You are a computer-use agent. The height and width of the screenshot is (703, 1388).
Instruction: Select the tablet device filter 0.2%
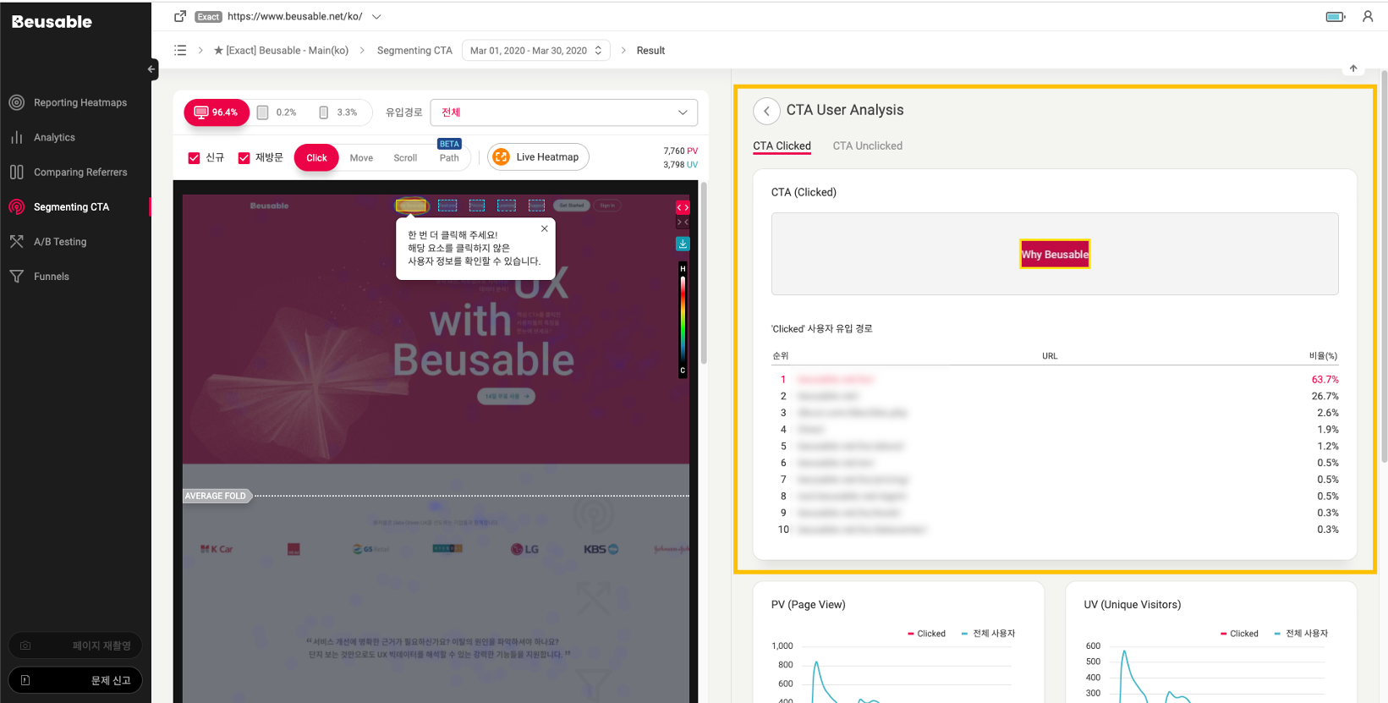(x=277, y=113)
